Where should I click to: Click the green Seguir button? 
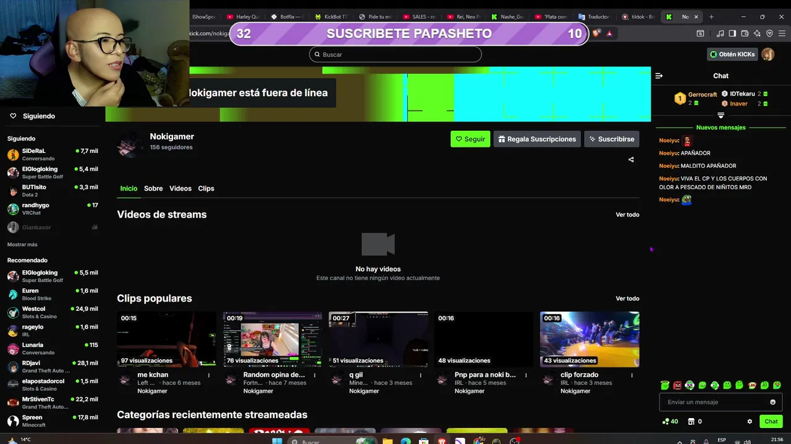(470, 139)
